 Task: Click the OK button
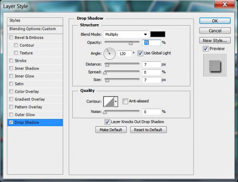[215, 21]
